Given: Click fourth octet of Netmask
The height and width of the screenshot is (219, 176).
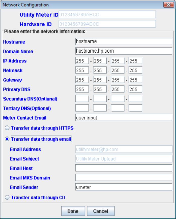Looking at the screenshot, I should tap(135, 70).
